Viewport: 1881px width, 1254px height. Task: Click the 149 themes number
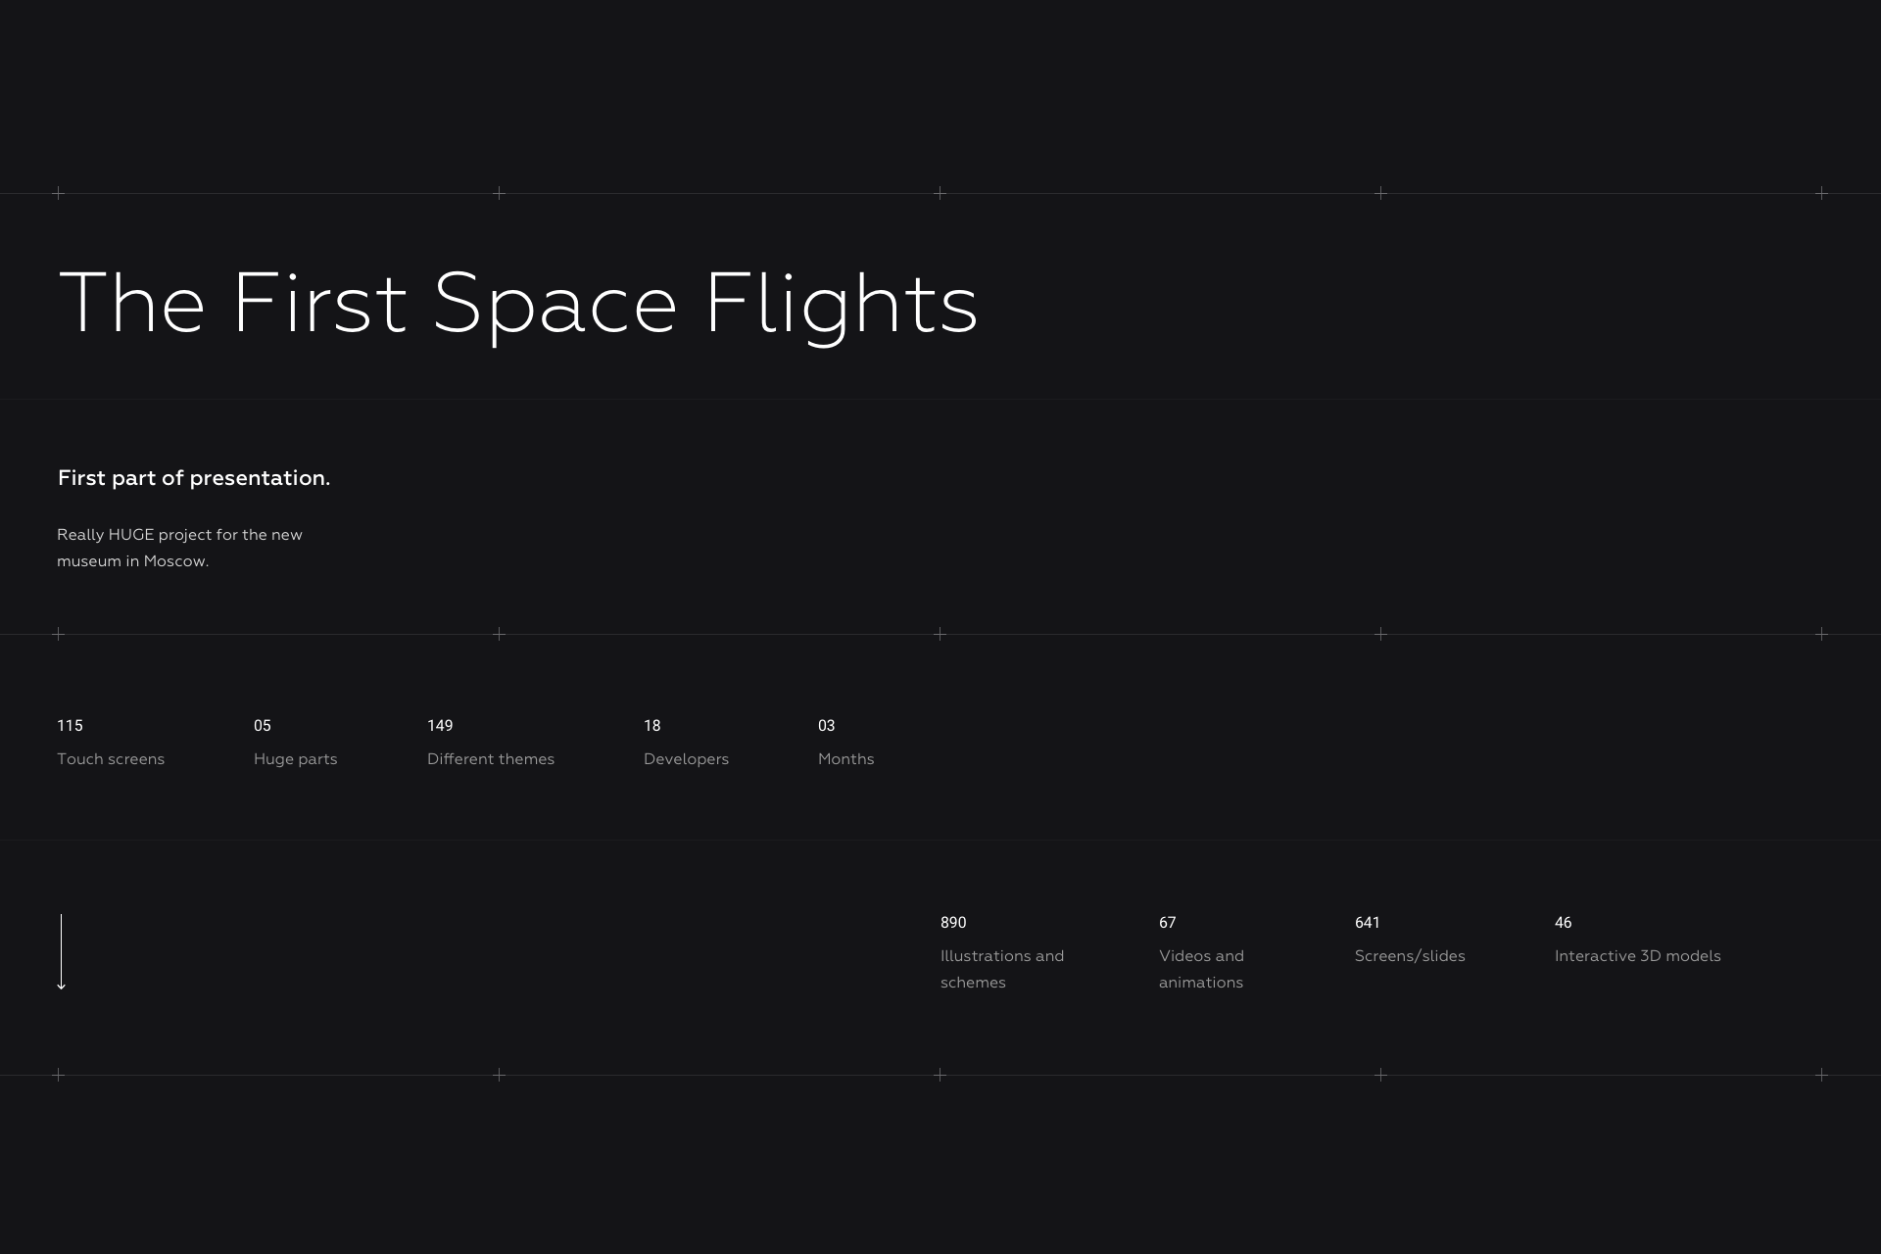pyautogui.click(x=440, y=726)
